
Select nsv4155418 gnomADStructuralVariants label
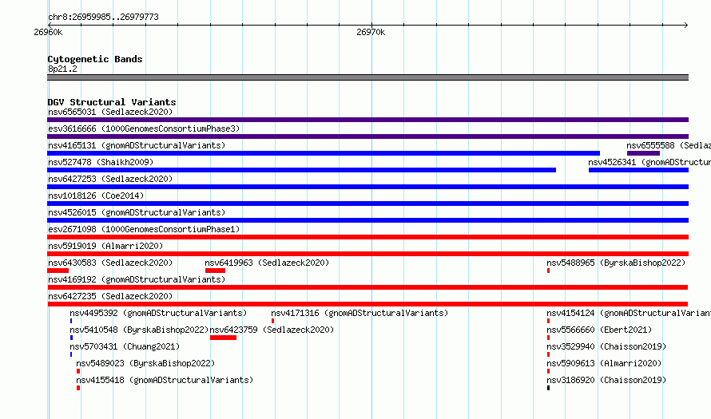165,380
